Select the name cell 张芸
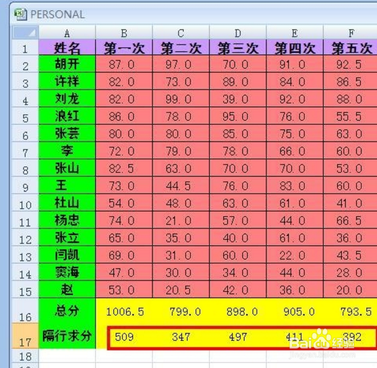Image resolution: width=377 pixels, height=368 pixels. coord(67,133)
